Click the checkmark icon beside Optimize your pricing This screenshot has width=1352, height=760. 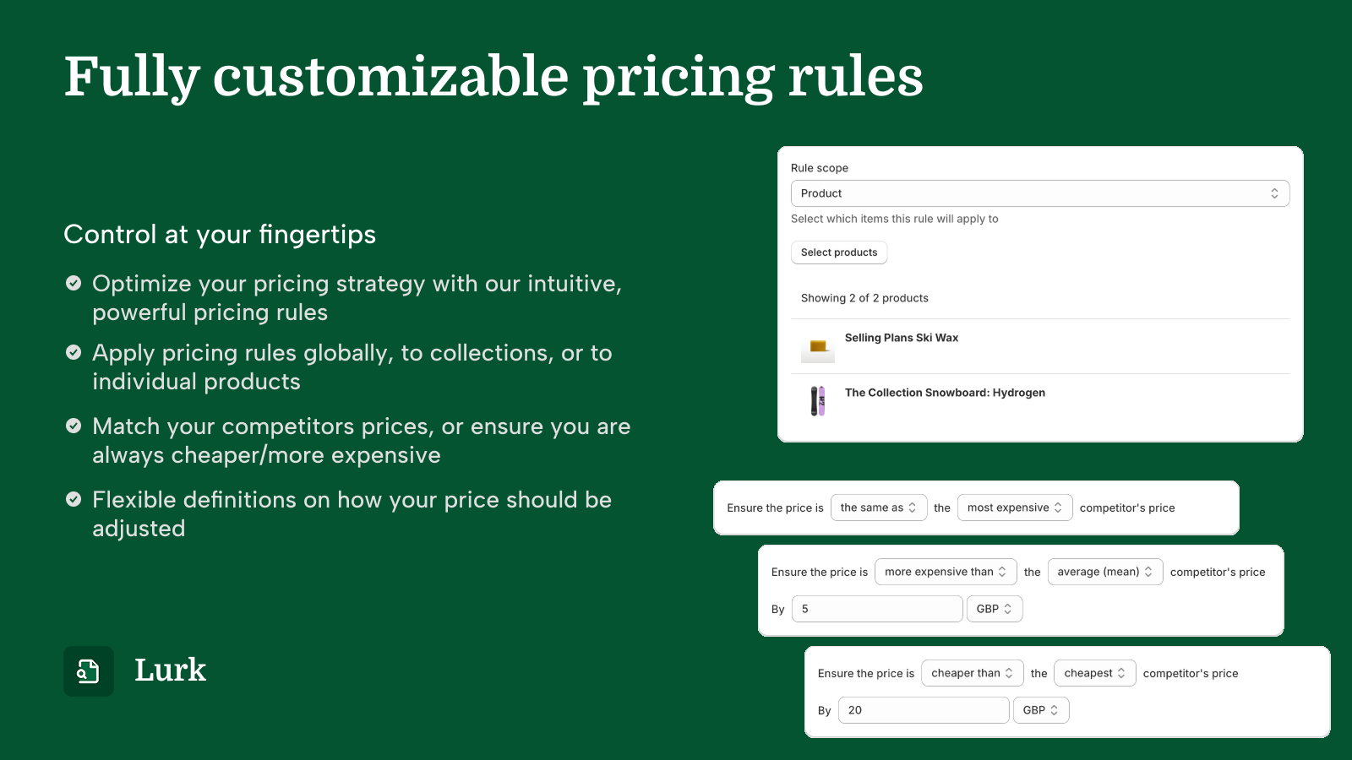pos(74,283)
